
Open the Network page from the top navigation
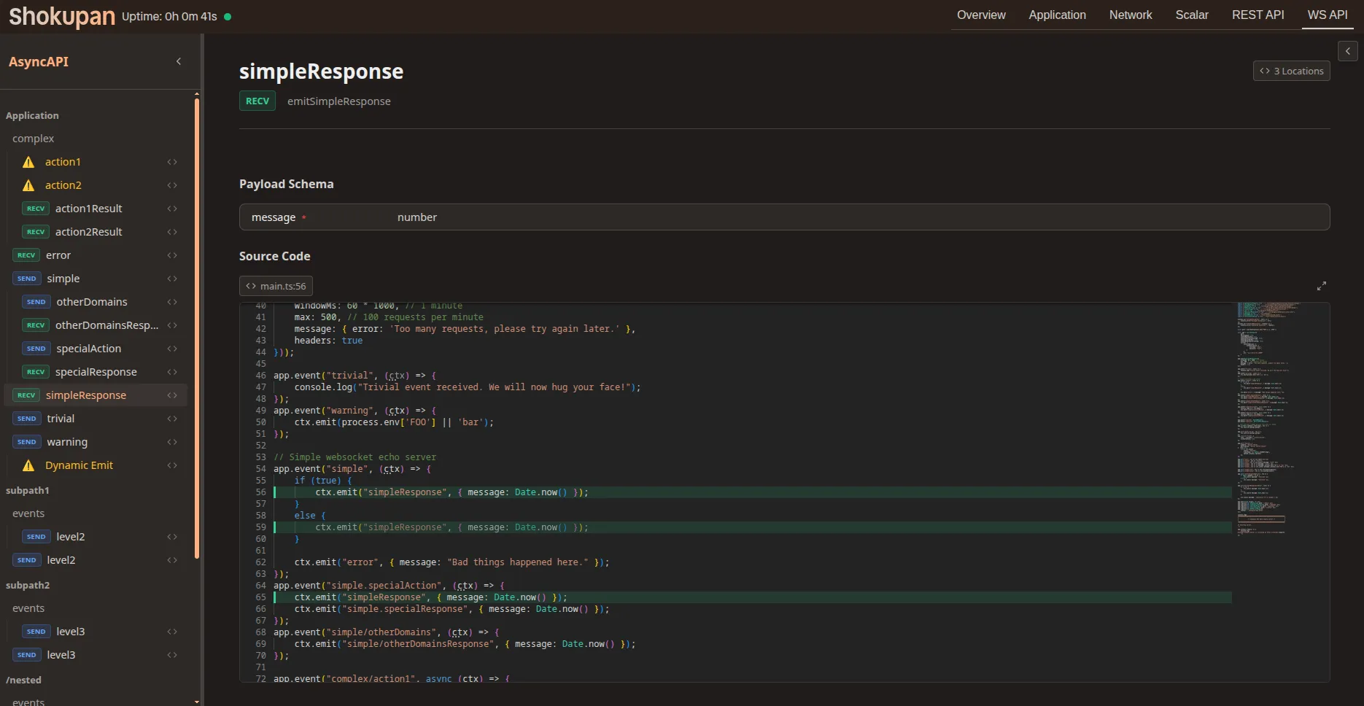coord(1130,15)
